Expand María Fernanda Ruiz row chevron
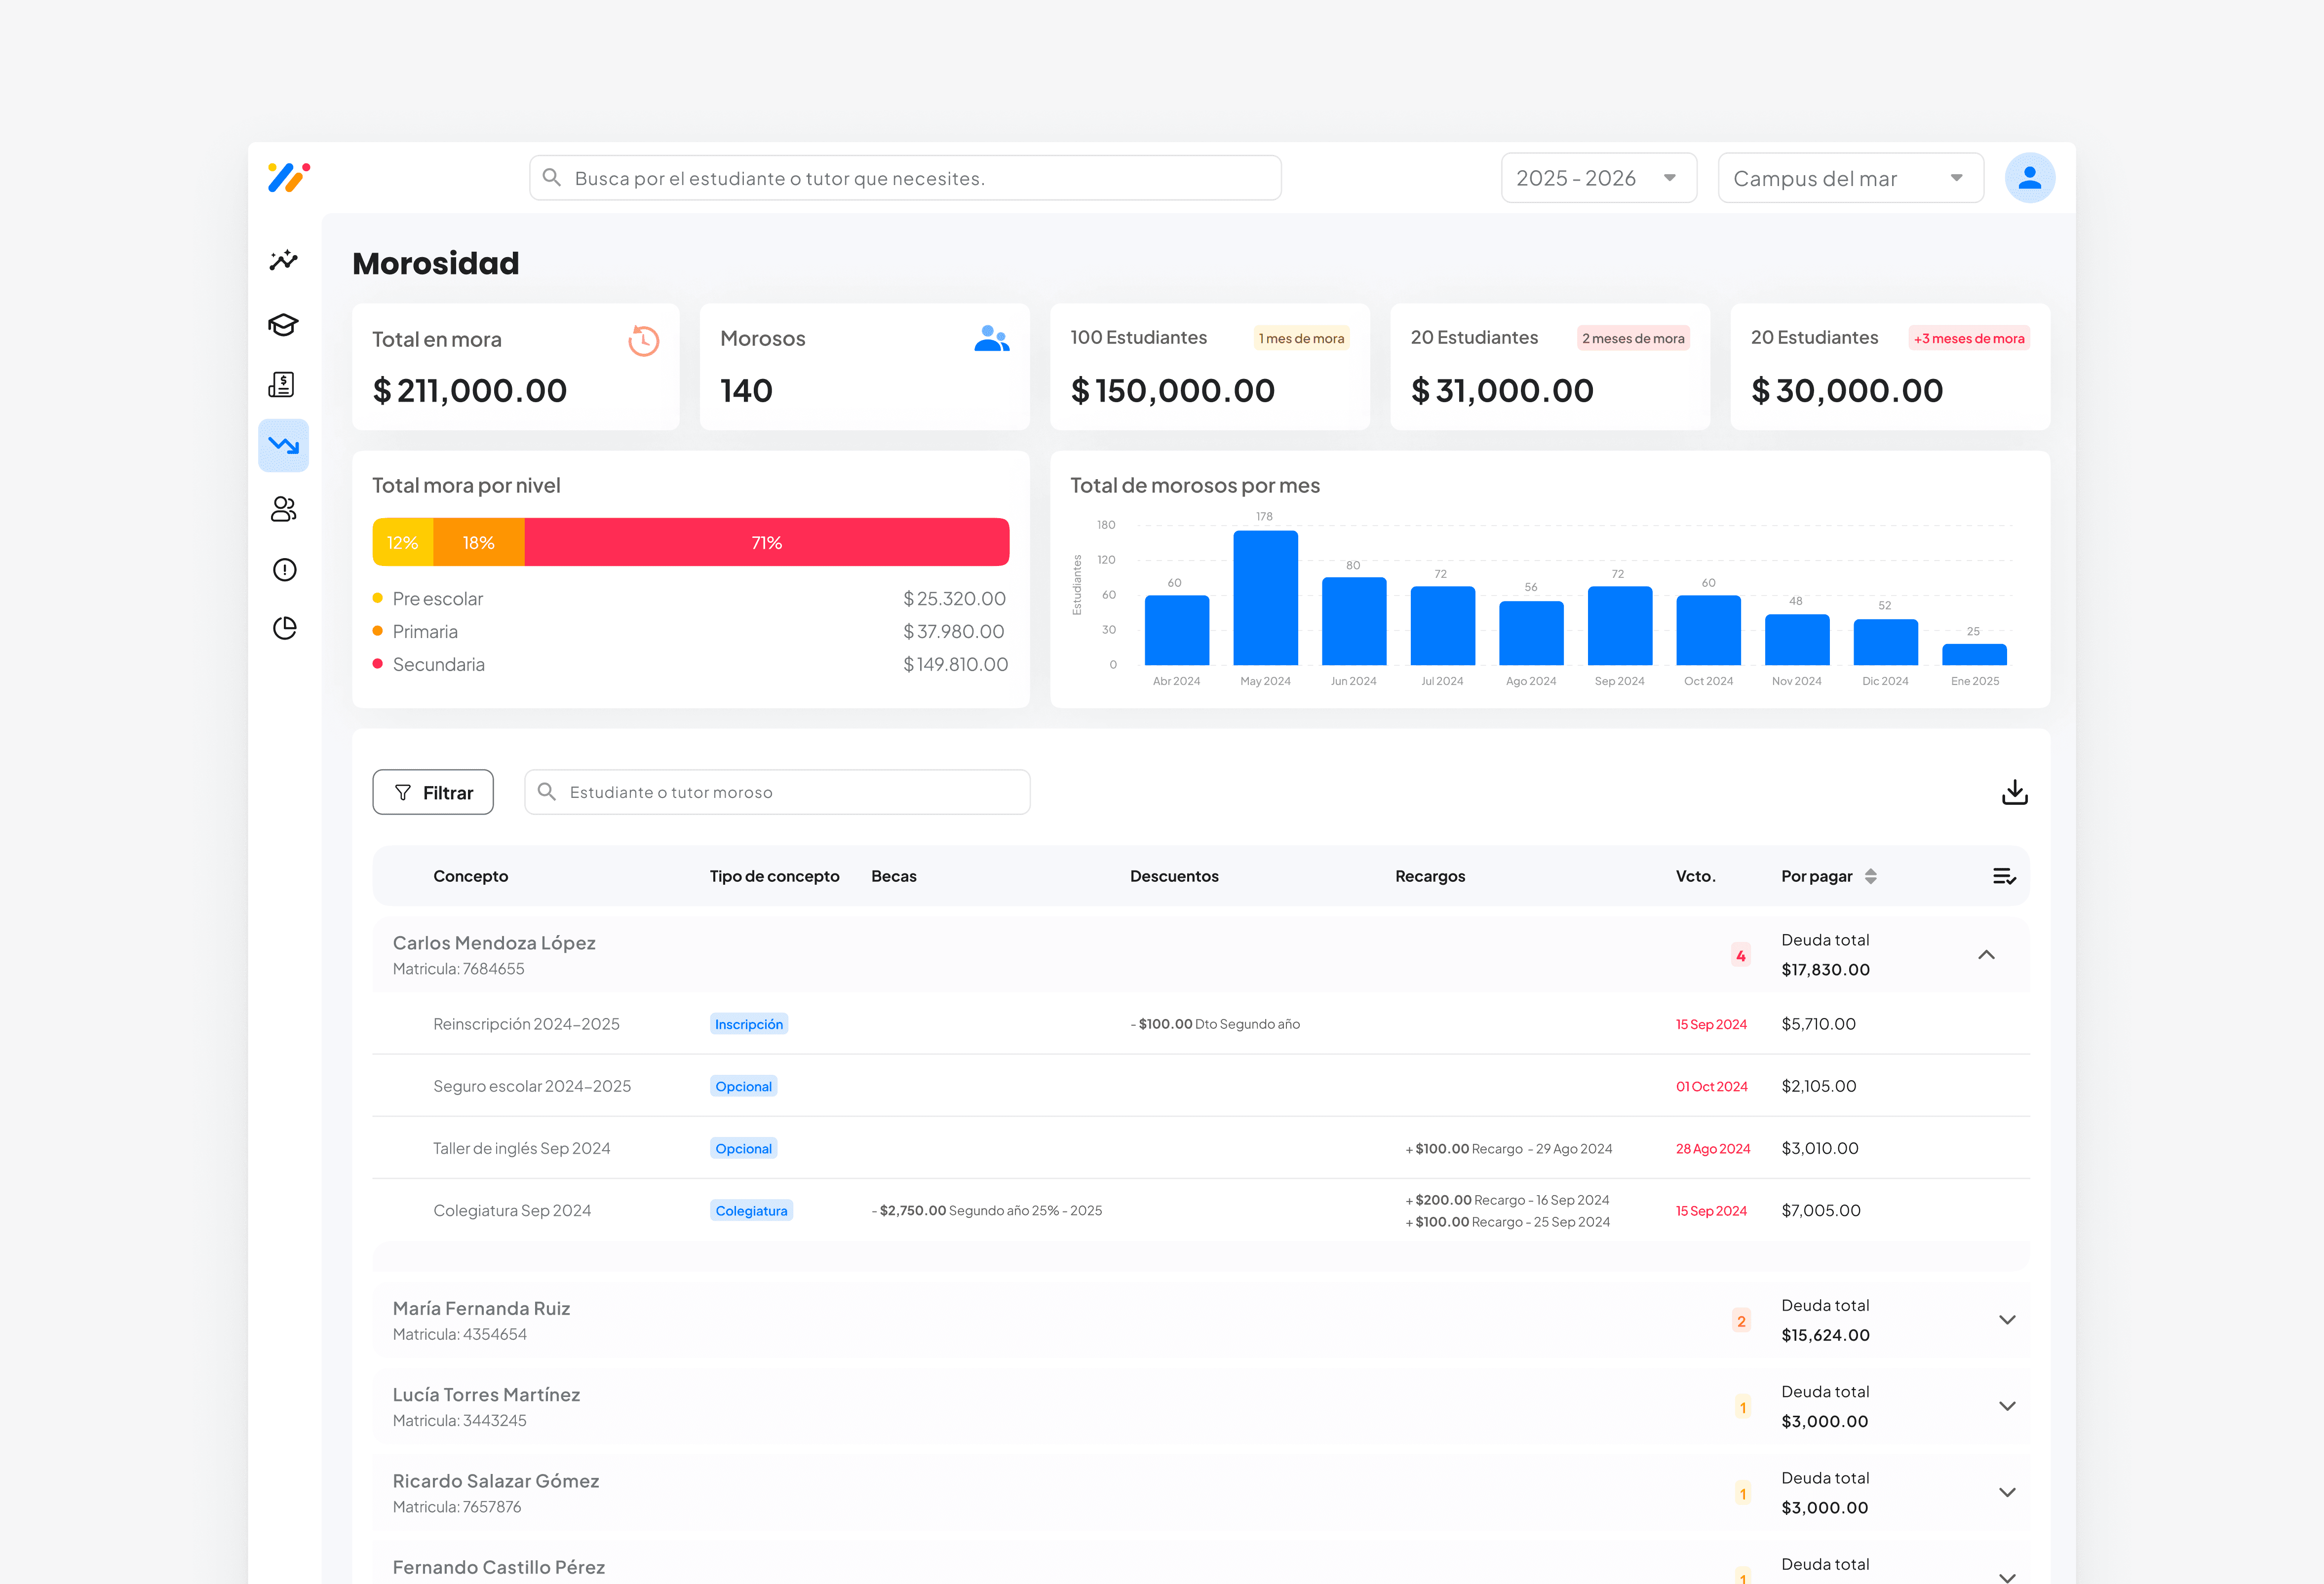Image resolution: width=2324 pixels, height=1584 pixels. point(2007,1320)
